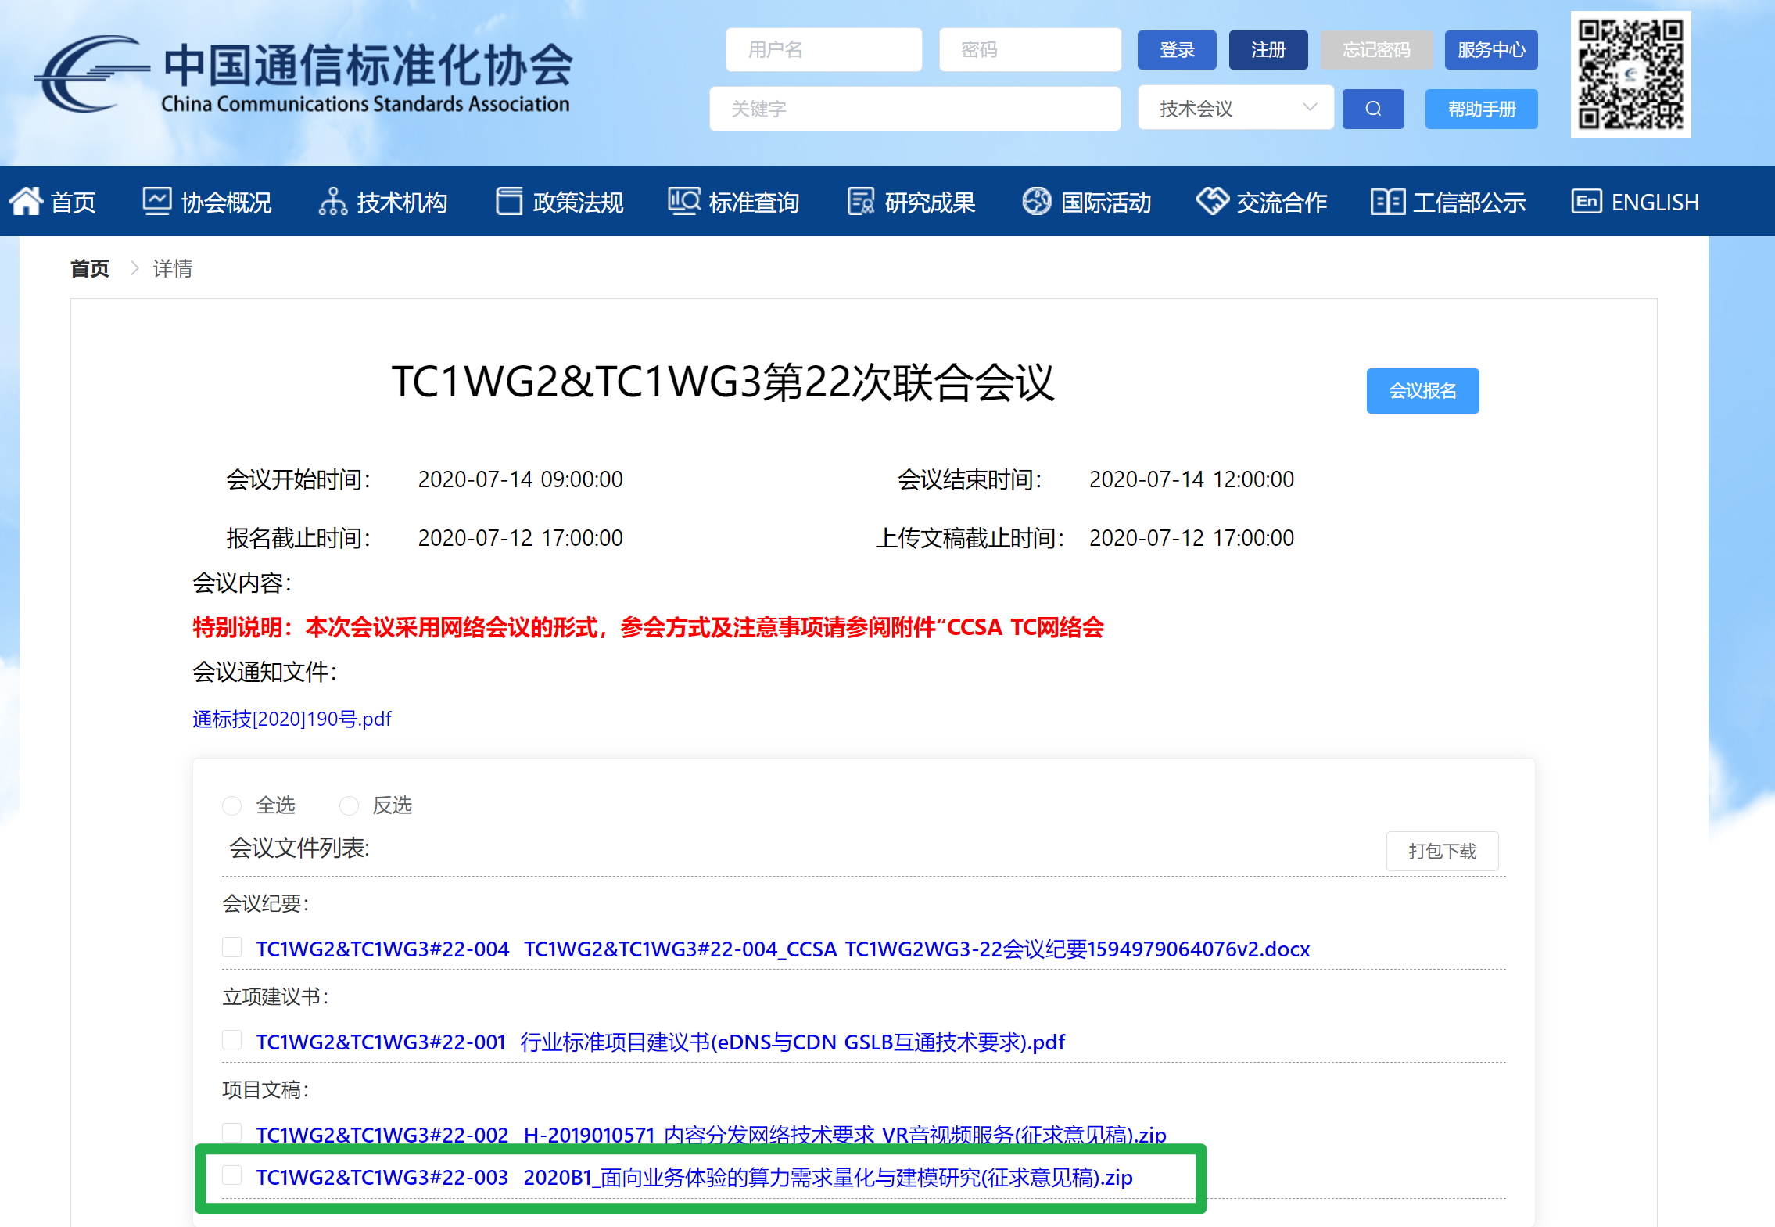Click the 会议报名 registration button
1775x1227 pixels.
tap(1422, 390)
